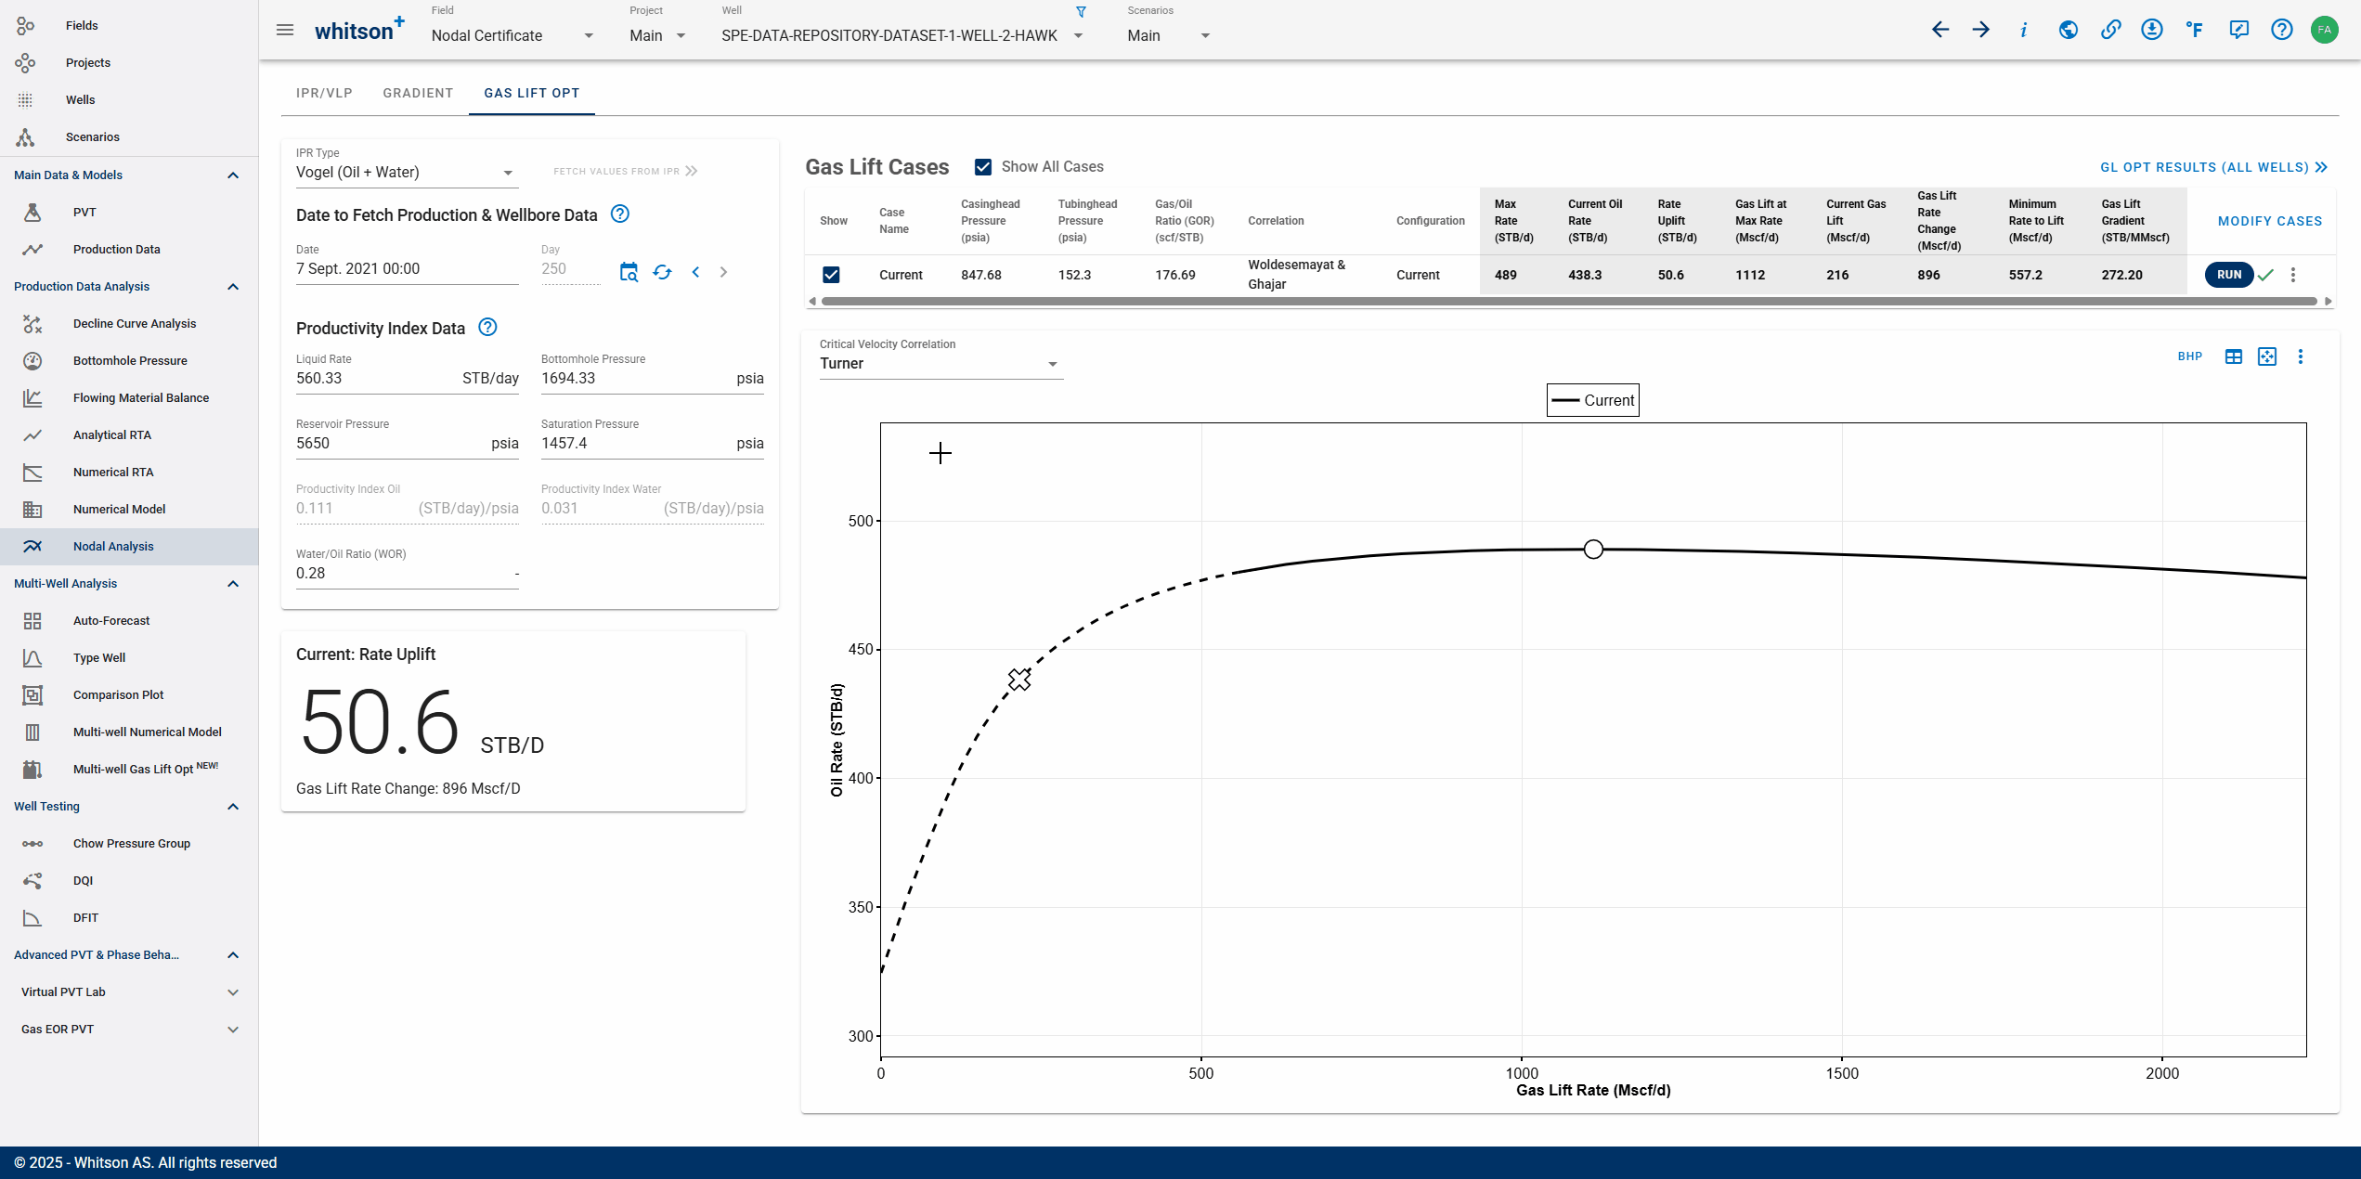2361x1179 pixels.
Task: Open the info icon in top toolbar
Action: (x=2024, y=30)
